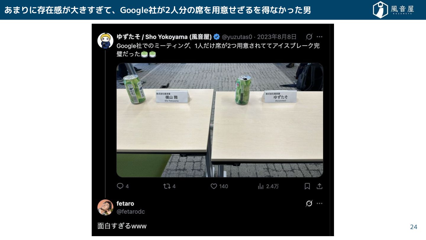Image resolution: width=426 pixels, height=240 pixels.
Task: Bookmark the yuzutas0 tweet
Action: click(307, 186)
